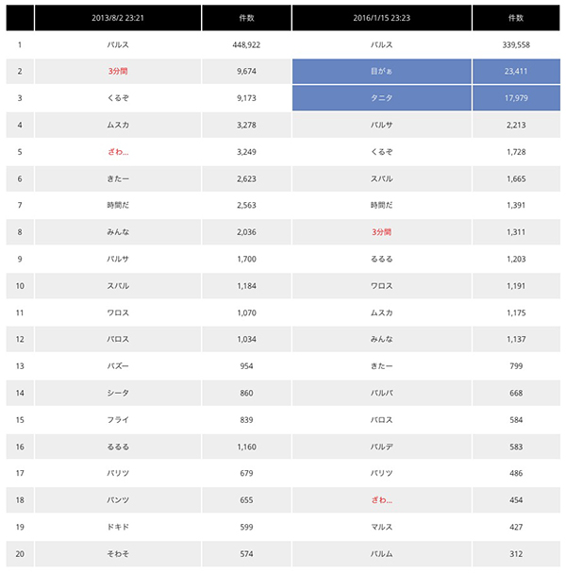Screen dimensions: 566x573
Task: Click the 2013/8/2 23:21 column header
Action: [x=118, y=18]
